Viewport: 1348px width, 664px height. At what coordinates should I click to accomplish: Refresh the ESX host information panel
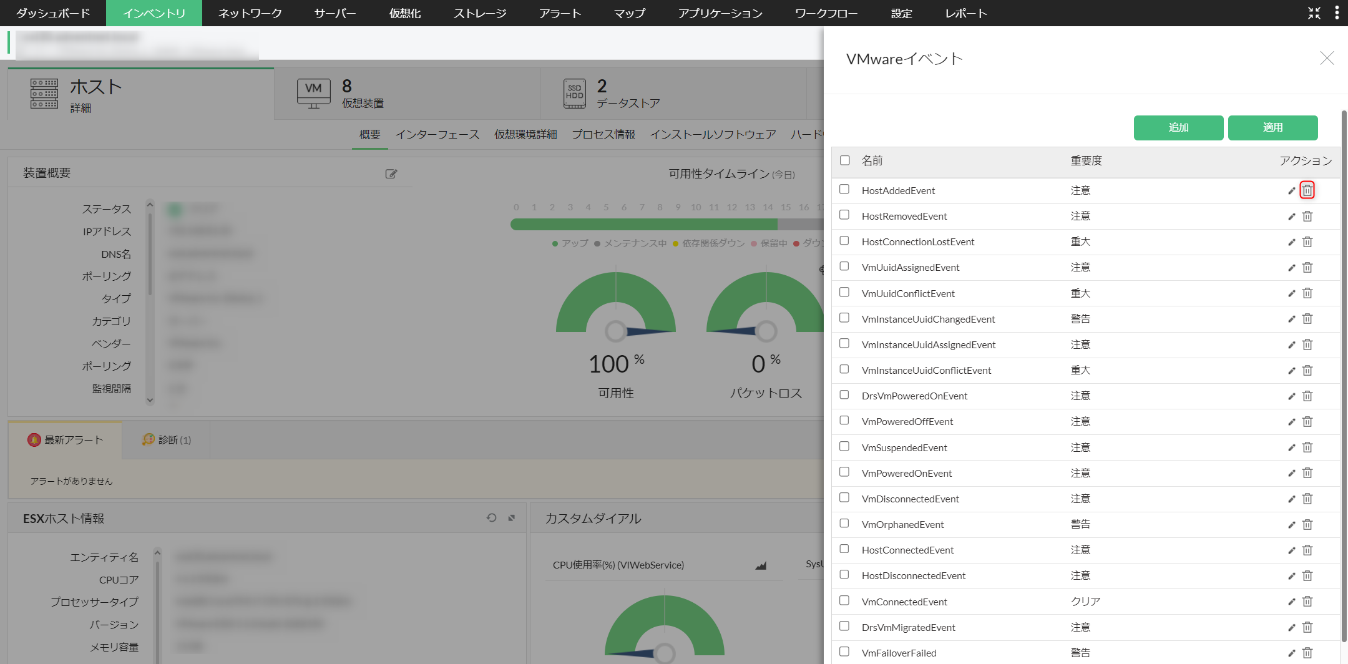click(492, 518)
